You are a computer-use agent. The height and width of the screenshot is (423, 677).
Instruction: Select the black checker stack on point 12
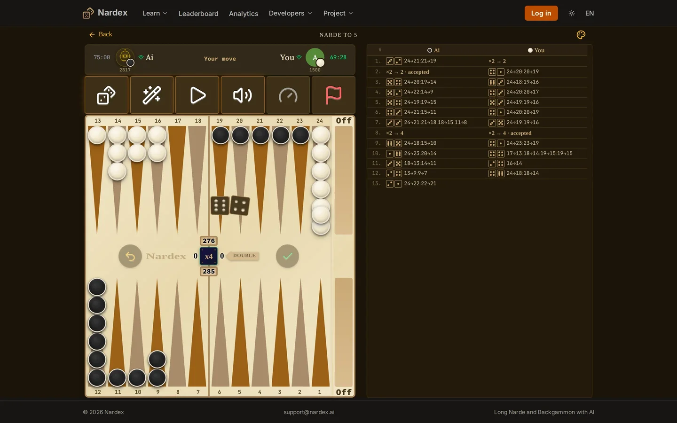coord(97,332)
